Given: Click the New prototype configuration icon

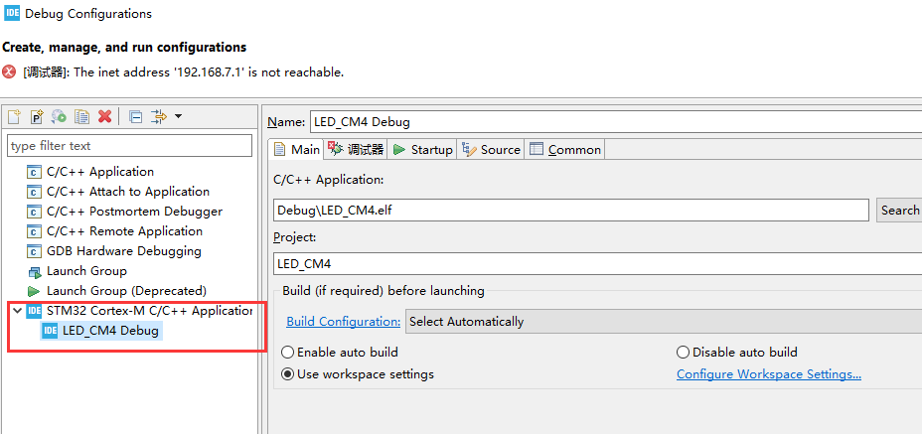Looking at the screenshot, I should [x=36, y=117].
